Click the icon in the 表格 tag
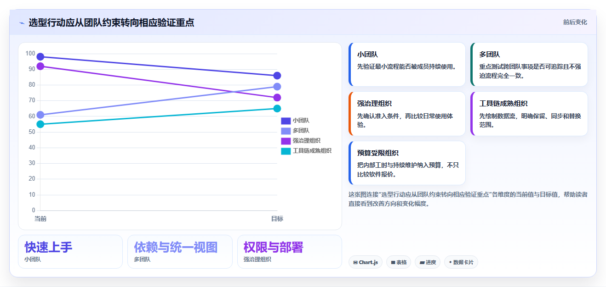 [393, 263]
